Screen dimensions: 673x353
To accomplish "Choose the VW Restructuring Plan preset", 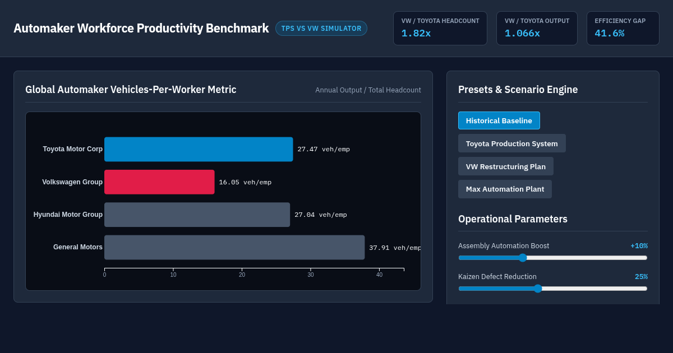I will pos(506,166).
